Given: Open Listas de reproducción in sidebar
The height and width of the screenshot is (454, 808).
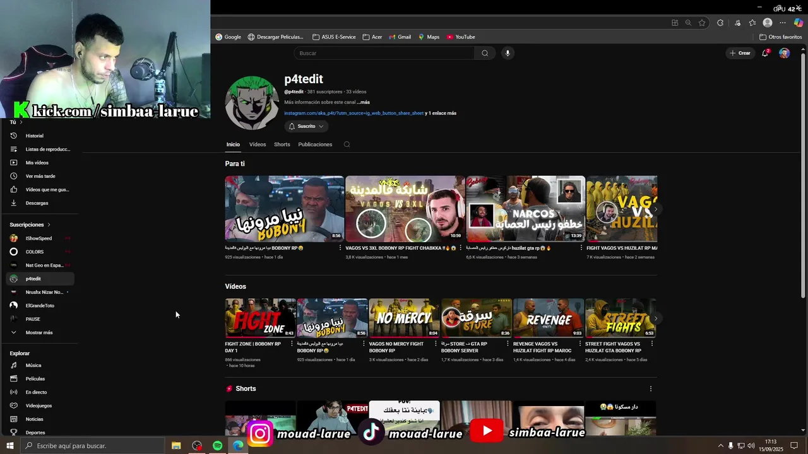Looking at the screenshot, I should pyautogui.click(x=40, y=149).
